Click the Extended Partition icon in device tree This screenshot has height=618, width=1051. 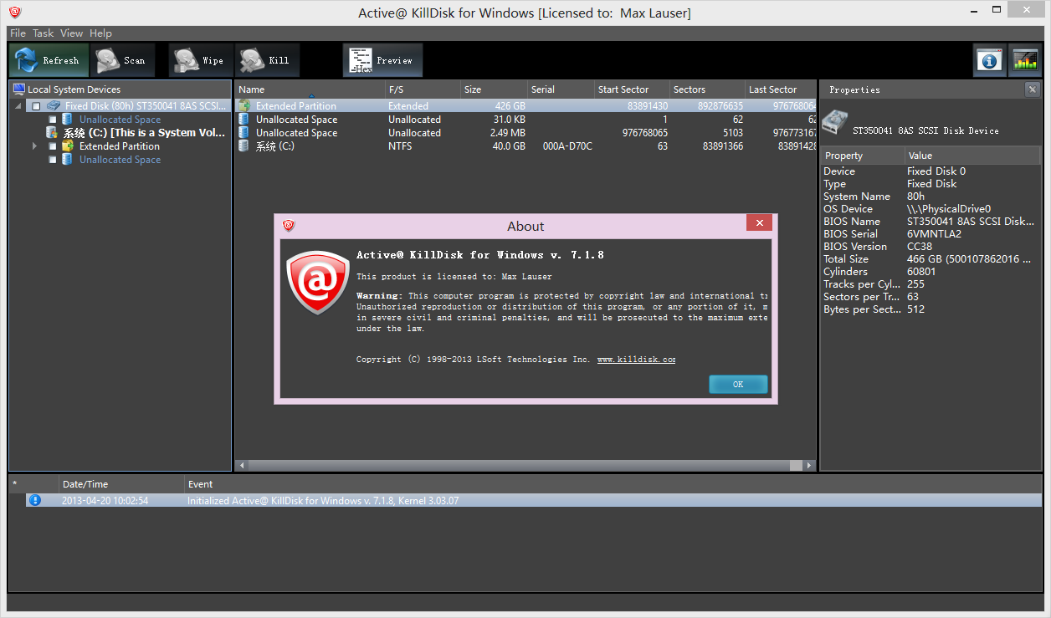click(x=67, y=146)
